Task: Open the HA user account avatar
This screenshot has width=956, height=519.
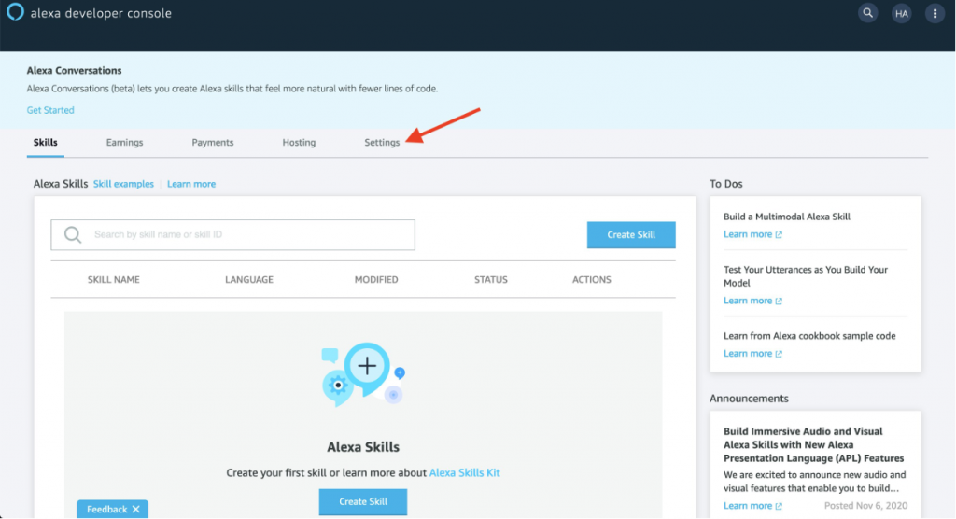Action: coord(901,13)
